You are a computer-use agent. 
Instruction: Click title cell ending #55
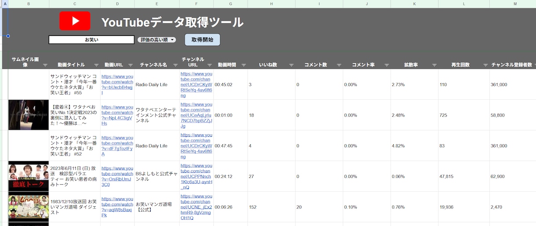(x=75, y=84)
